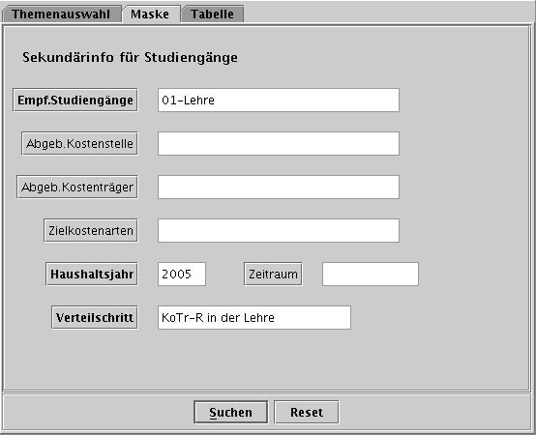Screen dimensions: 536x435
Task: Click the Haushaltsjahr button
Action: point(92,274)
